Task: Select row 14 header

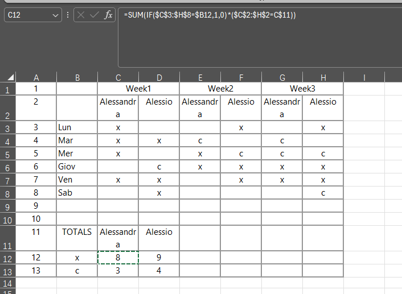Action: coord(7,283)
